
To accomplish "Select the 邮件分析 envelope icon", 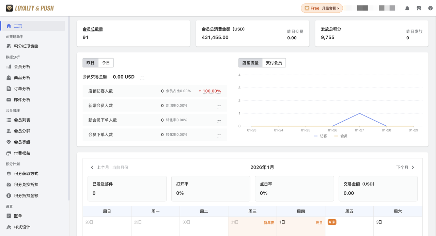I will [9, 99].
